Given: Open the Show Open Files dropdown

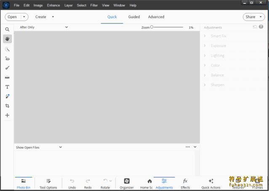Looking at the screenshot, I should [x=39, y=147].
